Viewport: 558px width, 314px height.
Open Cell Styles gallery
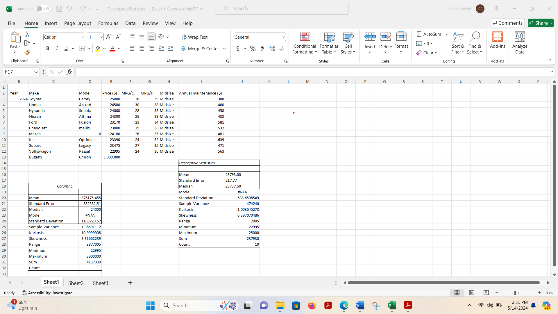348,43
